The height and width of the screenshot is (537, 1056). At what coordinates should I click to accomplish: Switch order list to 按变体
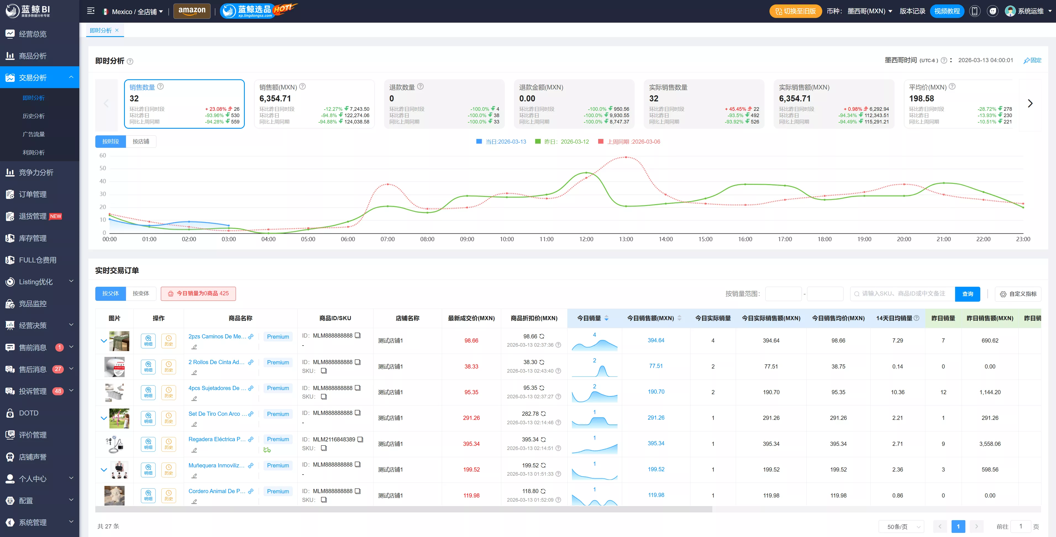click(141, 294)
